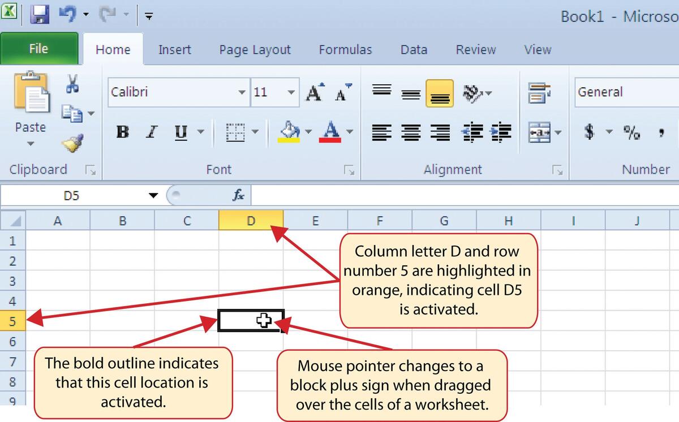Click the Increase Font Size icon

tap(314, 92)
